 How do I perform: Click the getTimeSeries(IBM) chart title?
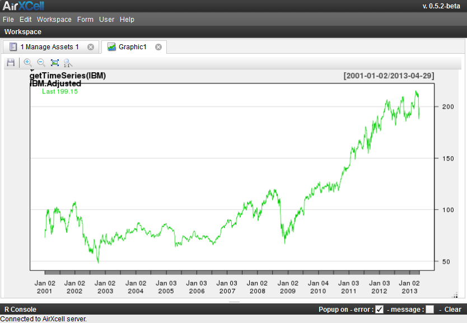click(68, 76)
